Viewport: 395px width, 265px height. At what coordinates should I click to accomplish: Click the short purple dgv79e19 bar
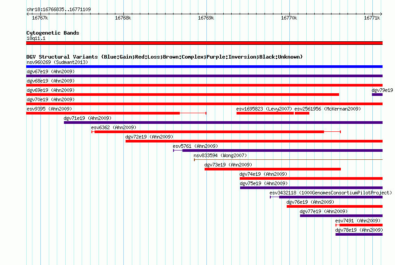(377, 95)
